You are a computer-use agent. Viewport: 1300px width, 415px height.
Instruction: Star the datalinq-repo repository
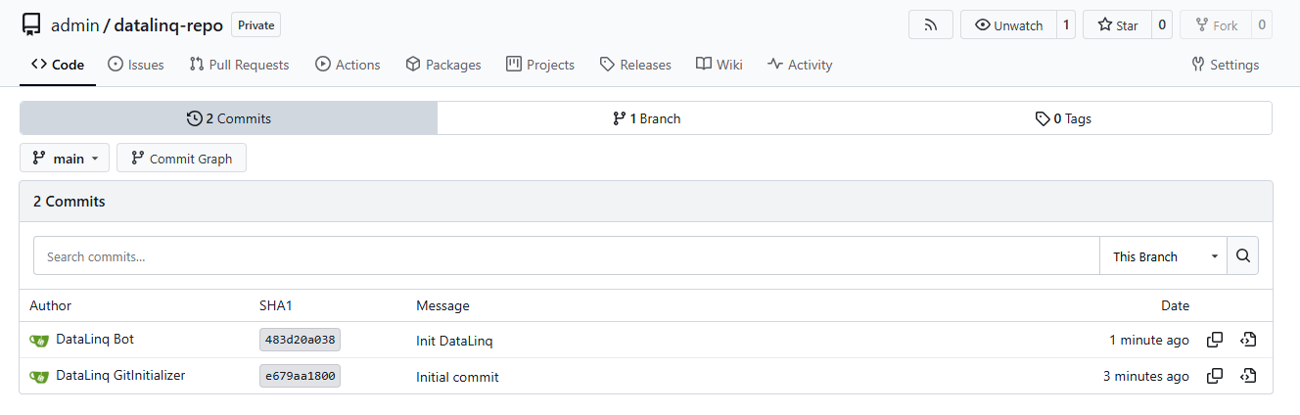tap(1116, 25)
